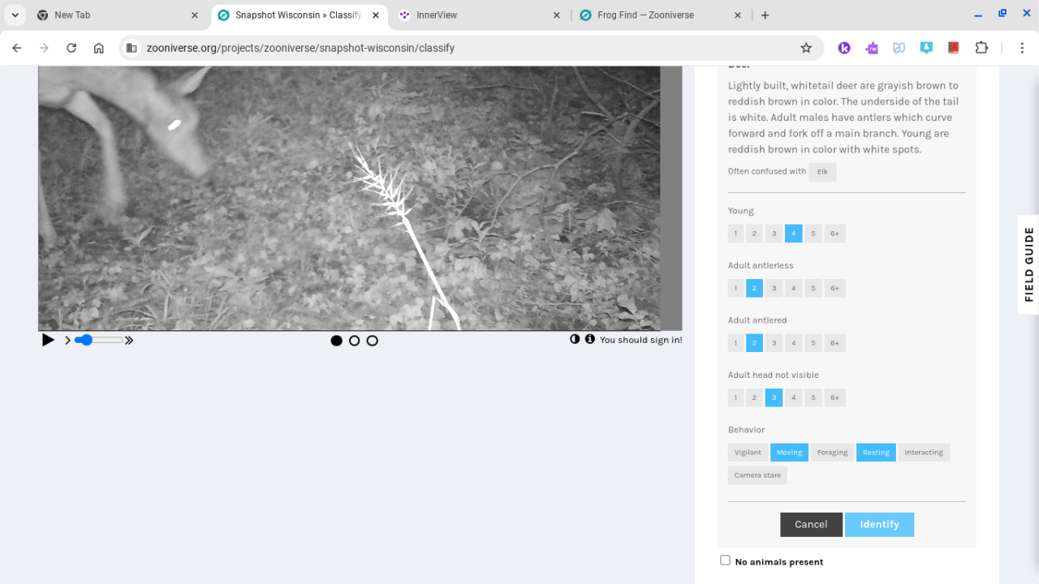Reload the current page
The width and height of the screenshot is (1039, 584).
click(71, 48)
